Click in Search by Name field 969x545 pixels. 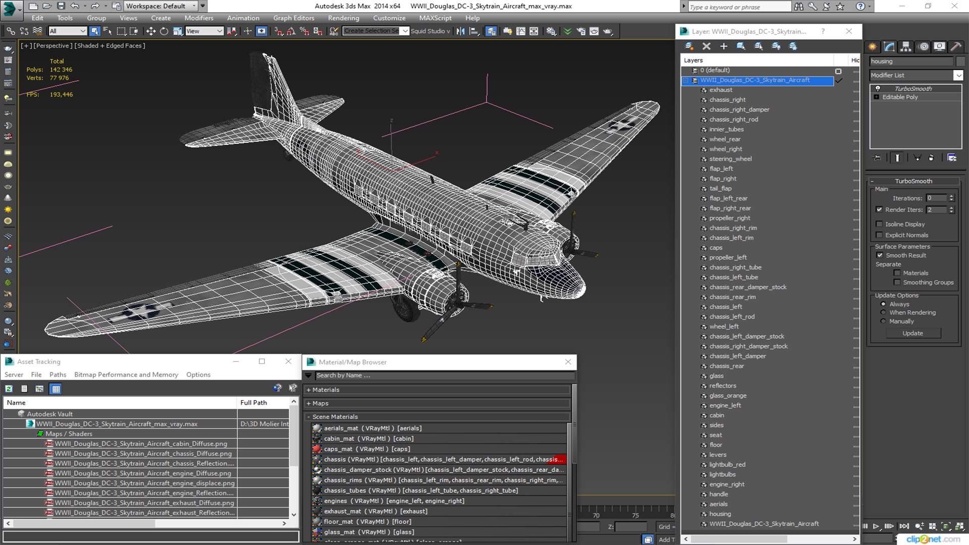[x=444, y=376]
